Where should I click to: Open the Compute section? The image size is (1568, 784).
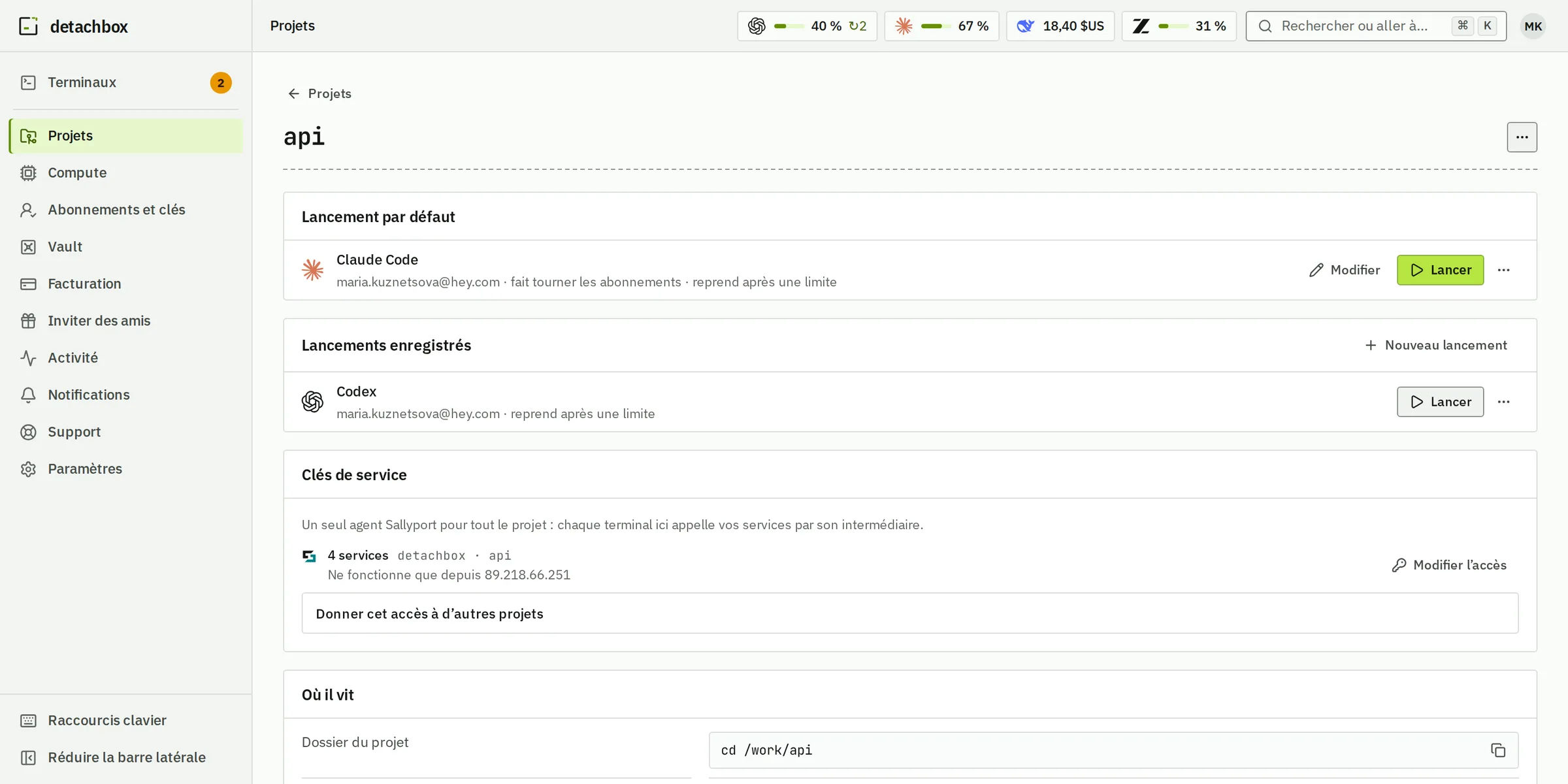125,173
